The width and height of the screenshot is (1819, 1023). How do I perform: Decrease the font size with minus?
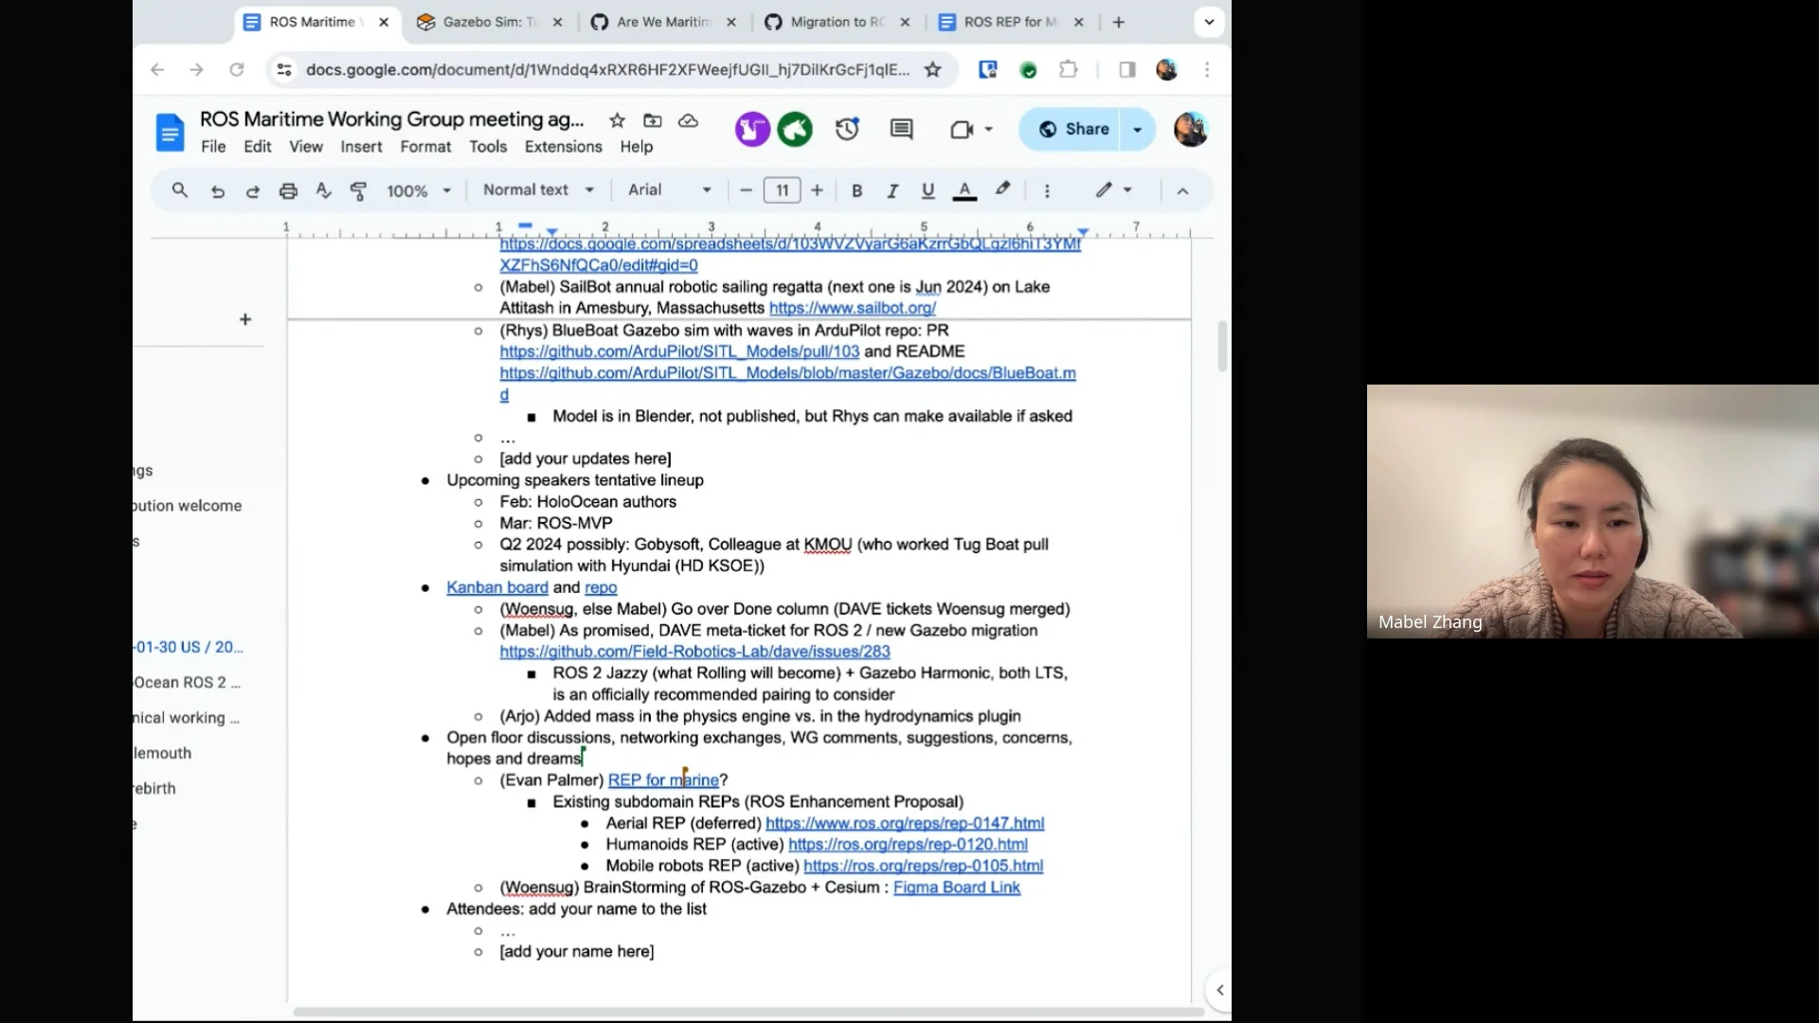(746, 190)
